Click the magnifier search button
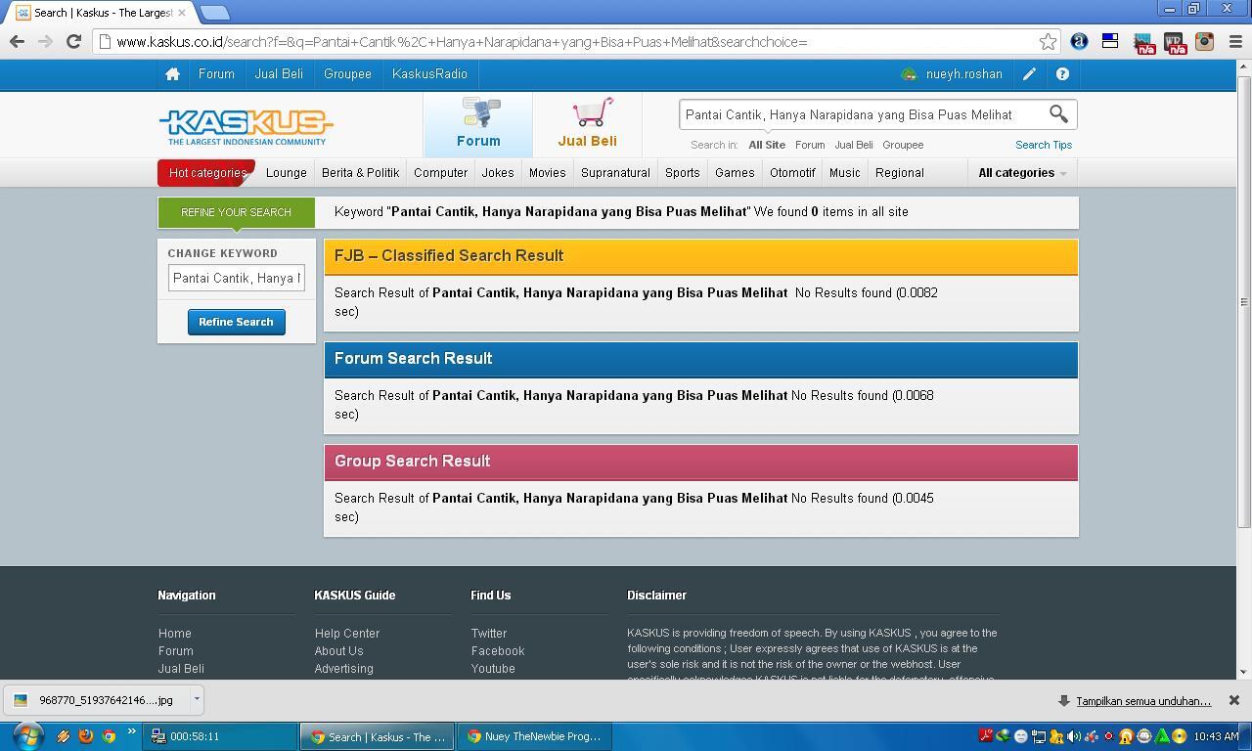 tap(1058, 114)
